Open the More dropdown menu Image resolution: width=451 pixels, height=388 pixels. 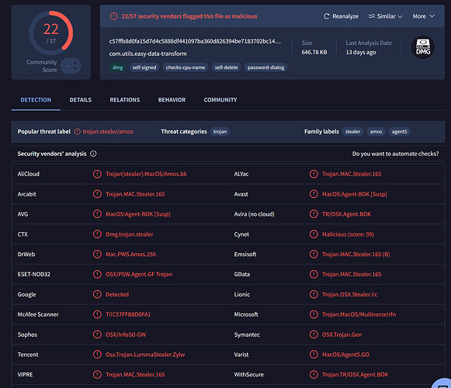[423, 16]
